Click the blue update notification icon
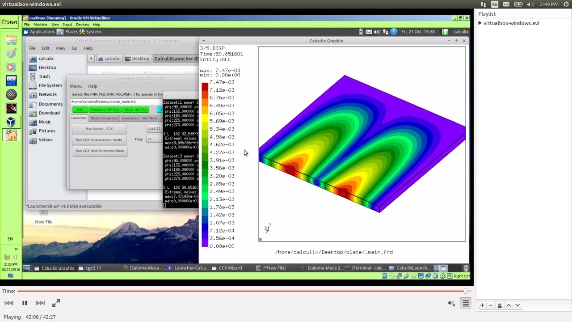 (x=394, y=32)
